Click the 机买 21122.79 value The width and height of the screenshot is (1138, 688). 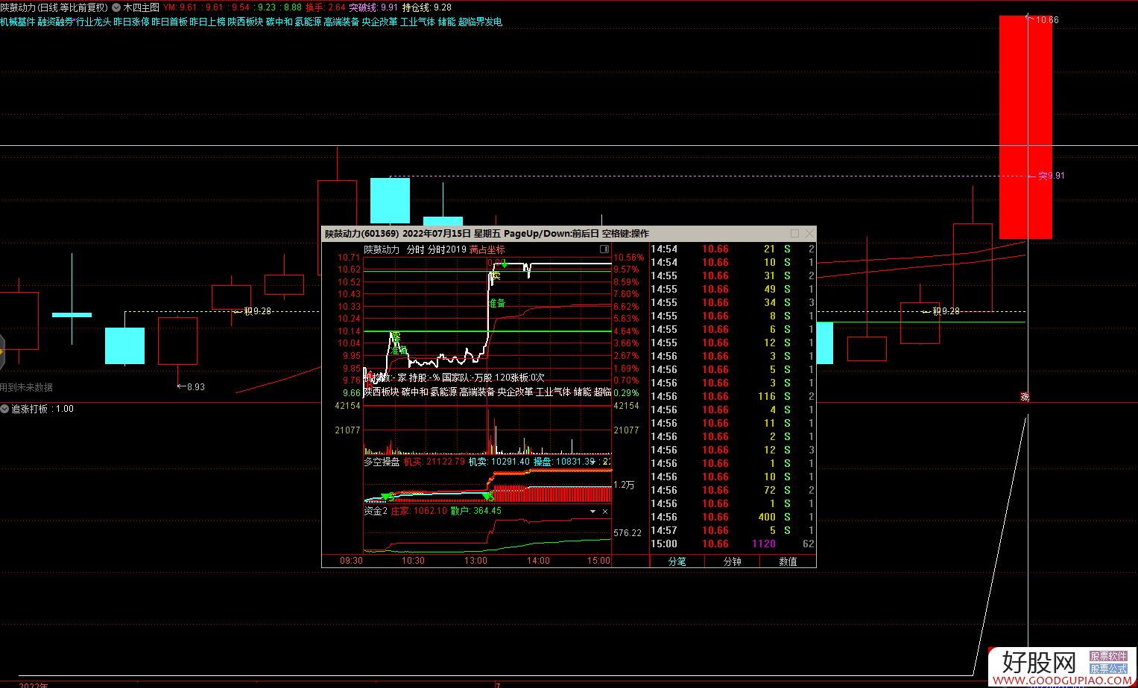[434, 462]
